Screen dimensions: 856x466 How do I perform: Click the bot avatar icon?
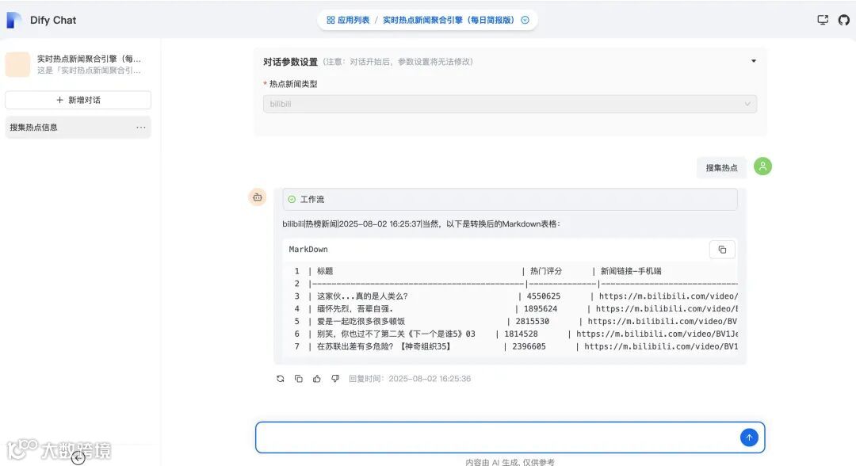(x=257, y=197)
